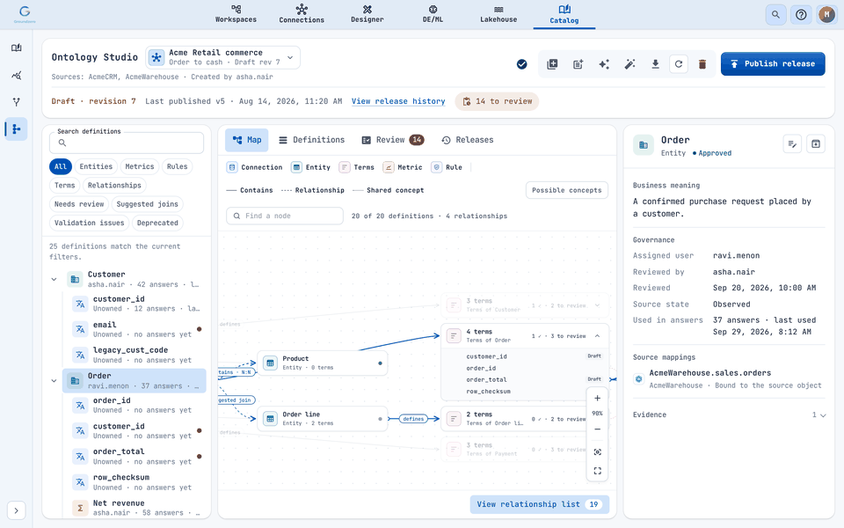Open the Acme Retail commerce ontology dropdown
The height and width of the screenshot is (528, 844).
click(222, 58)
